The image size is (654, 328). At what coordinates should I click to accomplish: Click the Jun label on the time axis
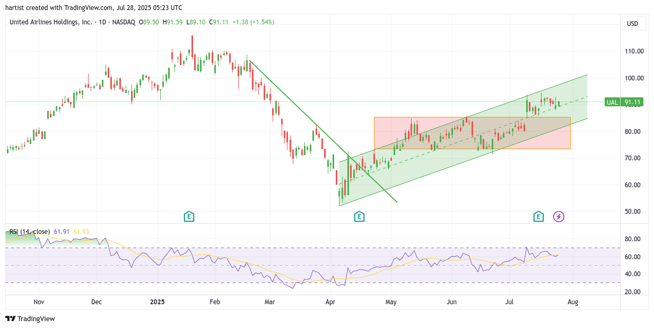[452, 302]
